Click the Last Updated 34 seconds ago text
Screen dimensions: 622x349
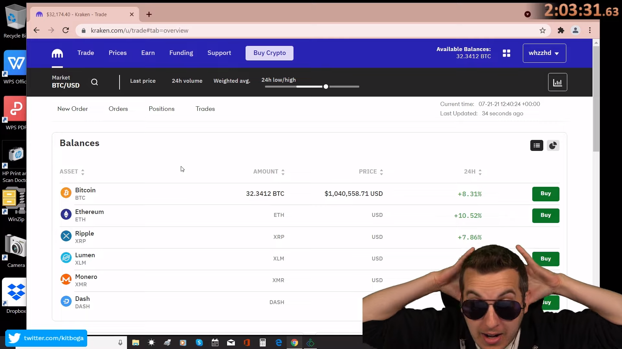pyautogui.click(x=481, y=113)
